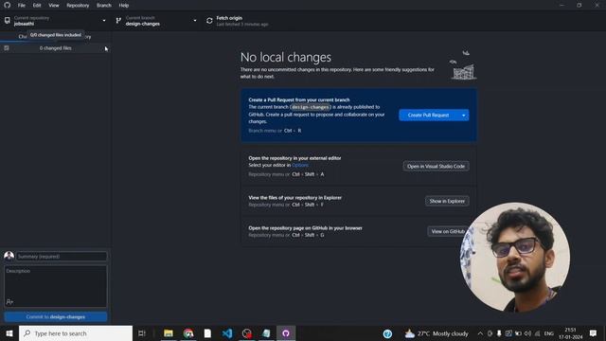Open the Create Pull Request dropdown arrow
This screenshot has width=606, height=341.
pos(464,116)
